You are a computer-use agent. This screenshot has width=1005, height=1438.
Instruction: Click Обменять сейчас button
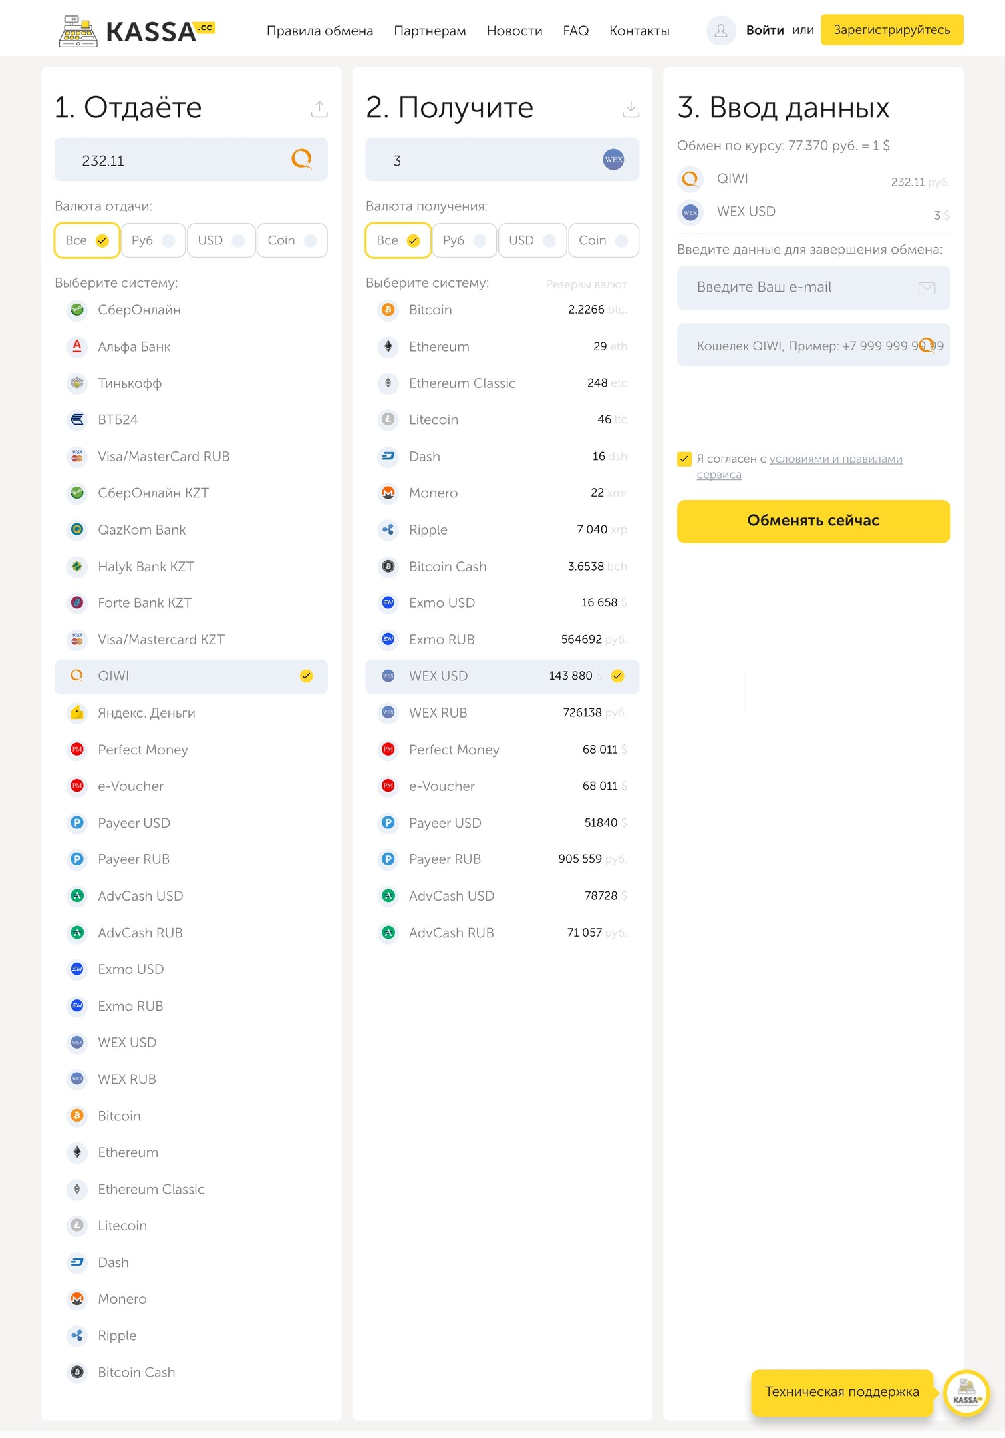(813, 521)
